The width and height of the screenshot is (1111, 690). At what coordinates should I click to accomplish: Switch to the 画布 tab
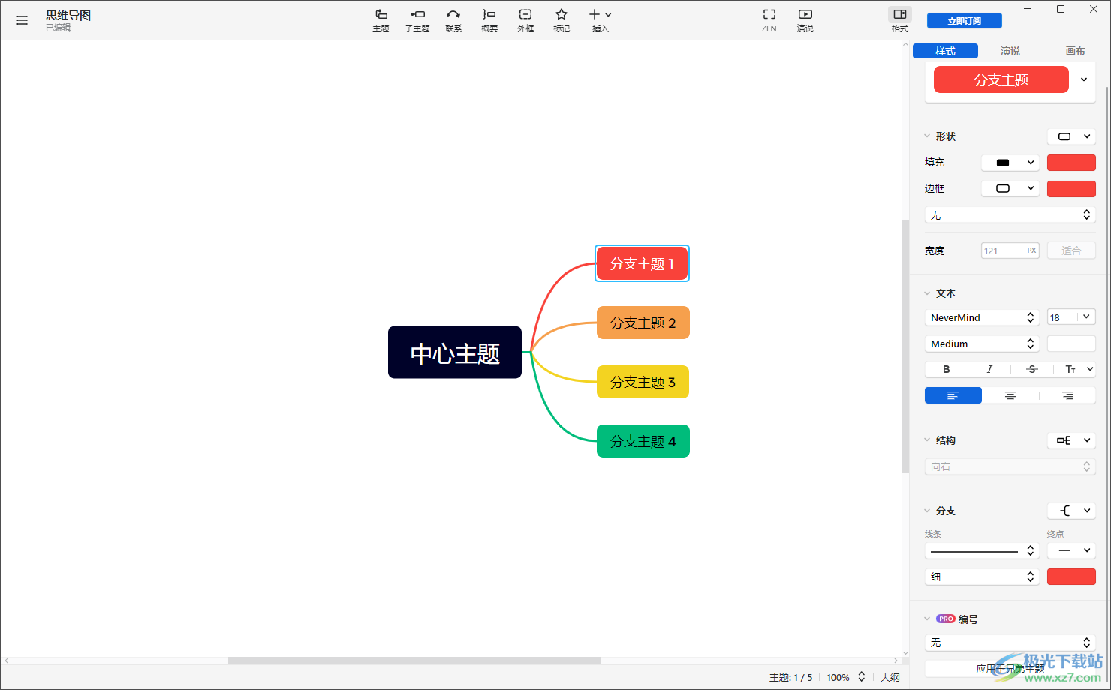click(1075, 51)
